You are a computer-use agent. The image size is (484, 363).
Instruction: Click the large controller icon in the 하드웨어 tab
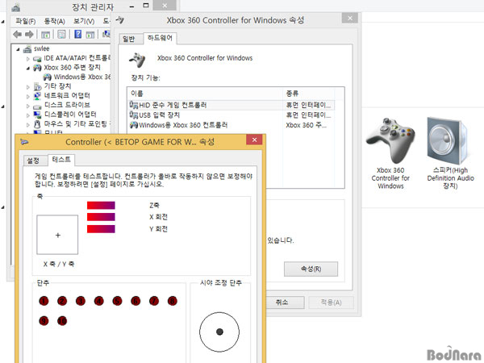(137, 60)
